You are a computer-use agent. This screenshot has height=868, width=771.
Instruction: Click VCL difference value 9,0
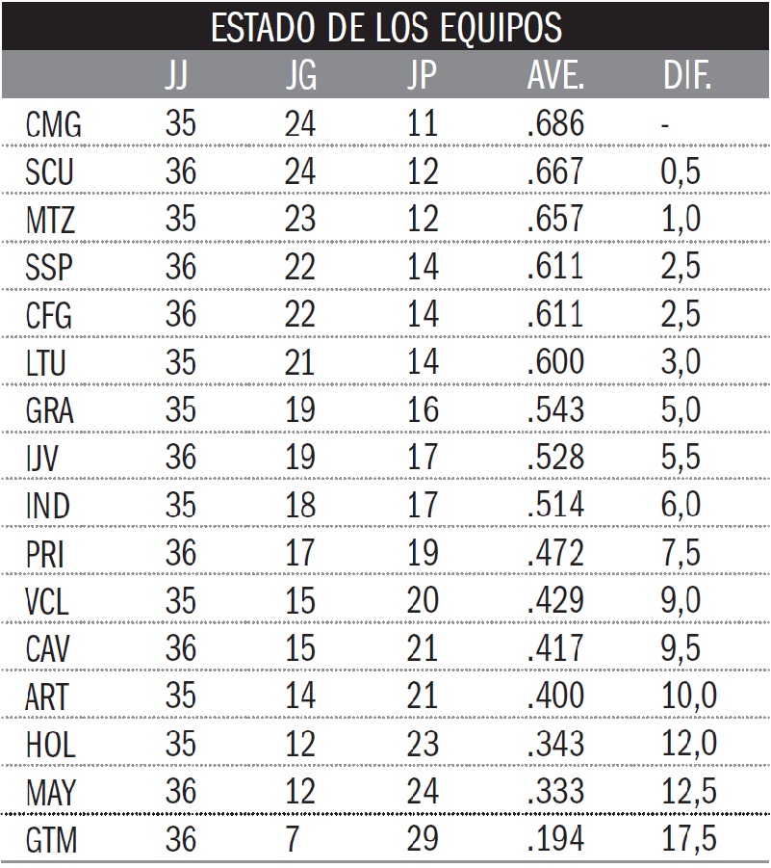(681, 600)
